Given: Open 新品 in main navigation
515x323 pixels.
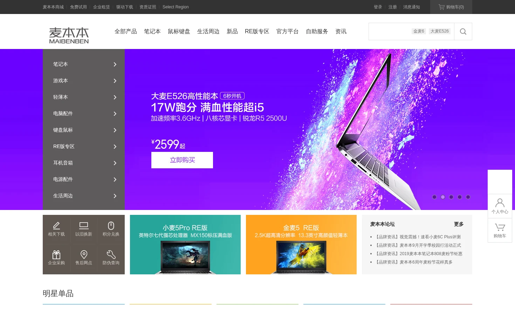Looking at the screenshot, I should [x=232, y=31].
